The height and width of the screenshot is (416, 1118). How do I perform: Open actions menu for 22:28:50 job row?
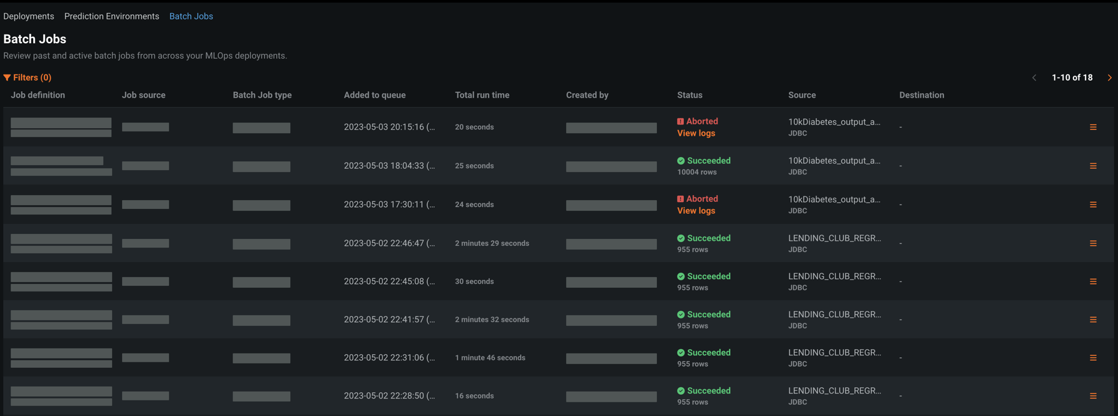click(x=1093, y=396)
